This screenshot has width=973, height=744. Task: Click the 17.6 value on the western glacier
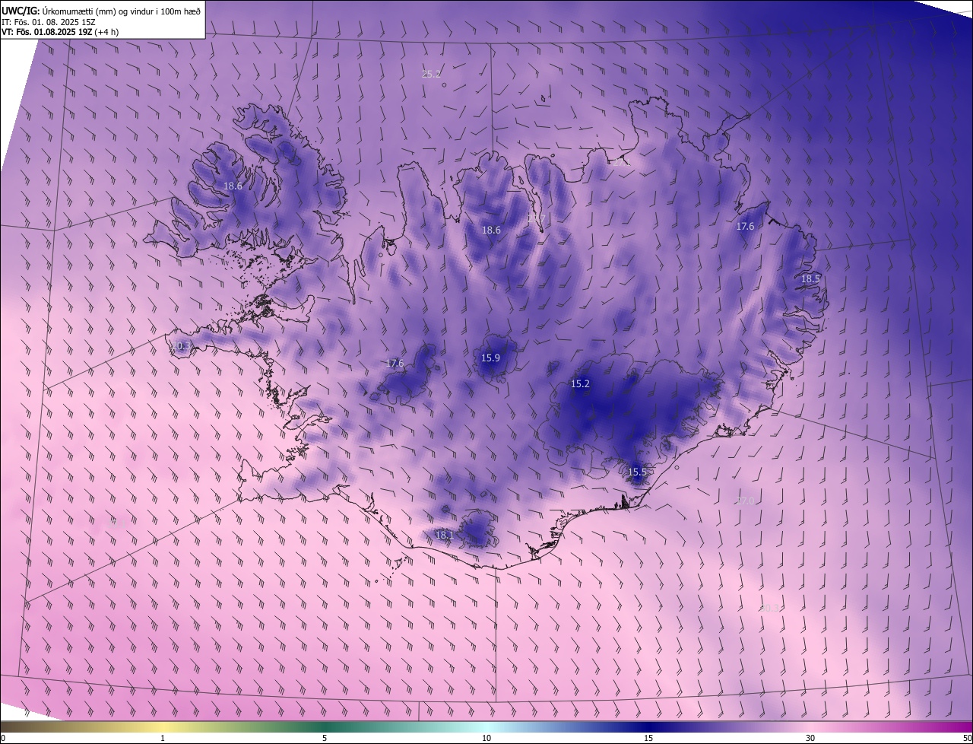point(395,363)
